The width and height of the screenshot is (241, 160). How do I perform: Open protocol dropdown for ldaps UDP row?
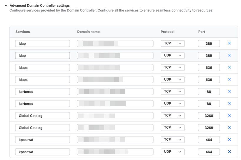[x=172, y=80]
